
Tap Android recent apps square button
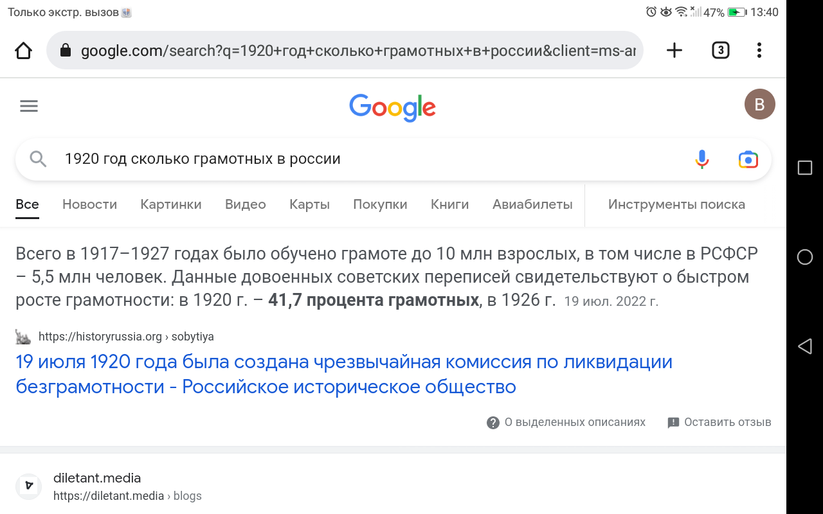[x=804, y=168]
